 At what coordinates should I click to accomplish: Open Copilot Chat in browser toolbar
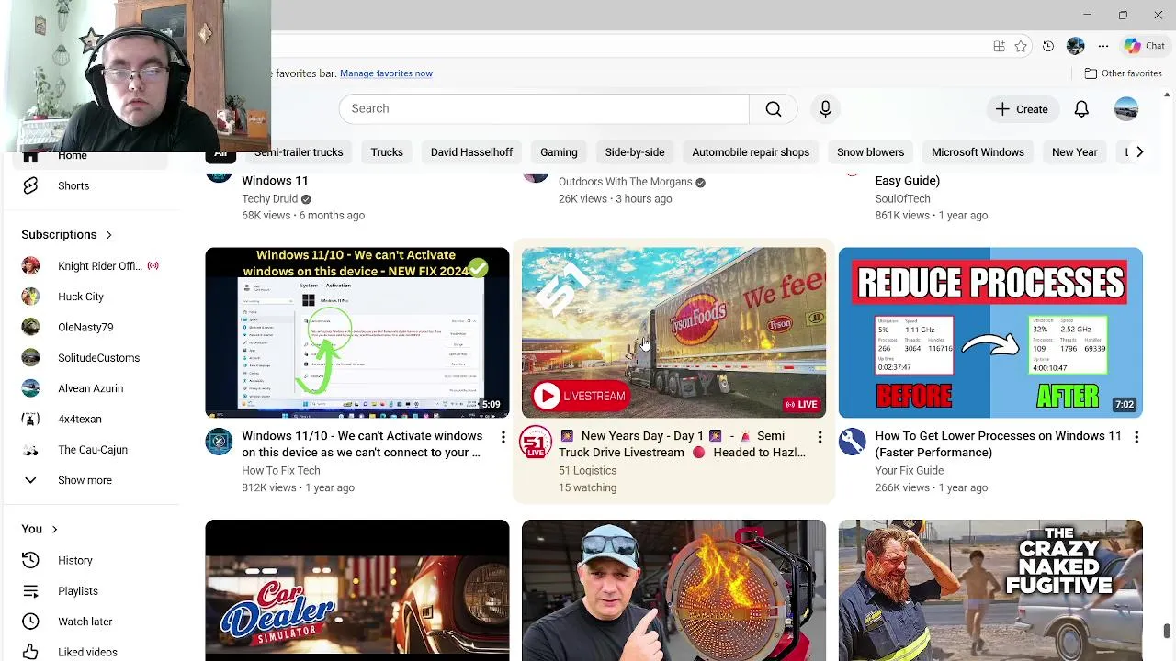coord(1145,46)
